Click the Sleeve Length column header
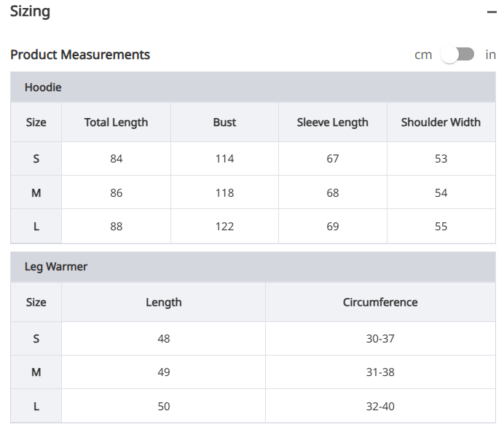The width and height of the screenshot is (504, 427). tap(332, 122)
